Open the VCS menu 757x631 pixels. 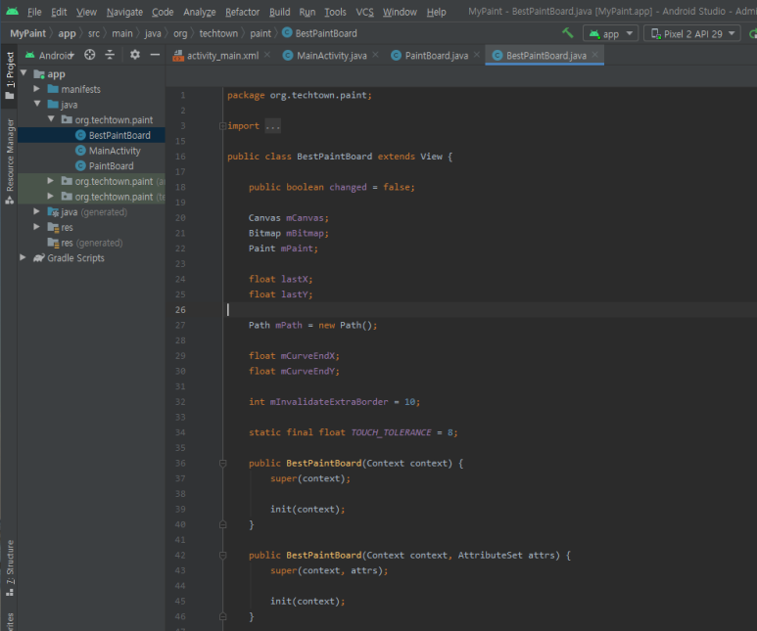coord(365,12)
